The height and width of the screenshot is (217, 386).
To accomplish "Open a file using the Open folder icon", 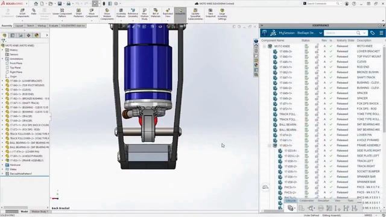I will pos(51,4).
